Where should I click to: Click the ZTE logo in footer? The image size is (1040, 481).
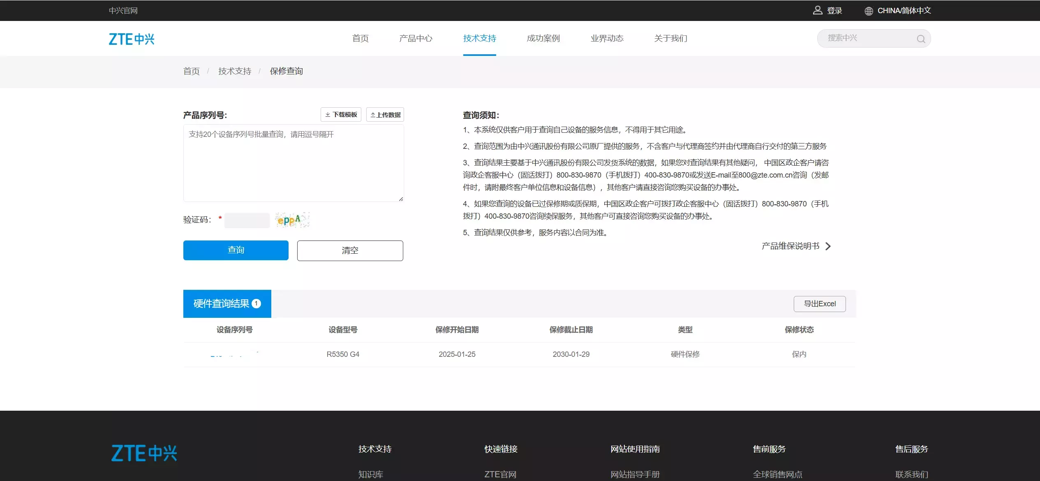(144, 453)
